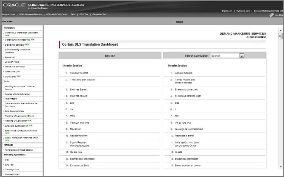The image size is (284, 177).
Task: Click the scrollbar up arrow in the content area
Action: [x=280, y=30]
